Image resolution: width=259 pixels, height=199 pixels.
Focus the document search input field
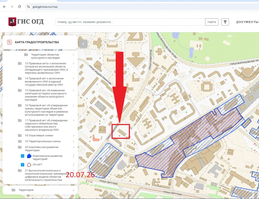pos(130,22)
